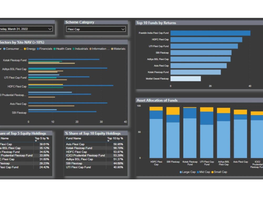Image resolution: width=263 pixels, height=197 pixels.
Task: Click the SBI Flexicap row in the Top 10 table
Action: pos(75,163)
